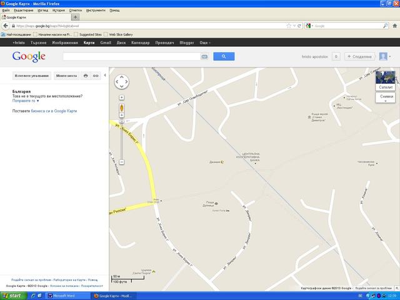Open the Още dropdown in Google bar
400x300 pixels.
(x=204, y=42)
